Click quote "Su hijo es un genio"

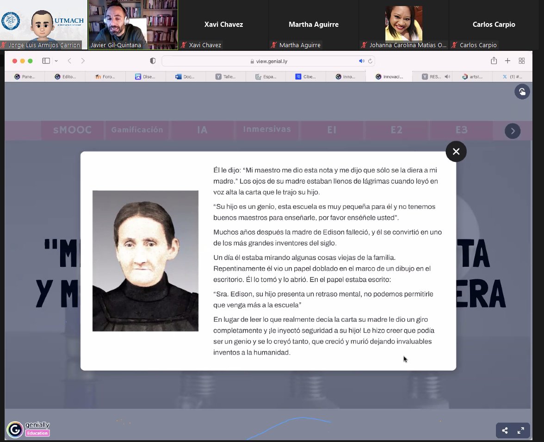[x=324, y=212]
